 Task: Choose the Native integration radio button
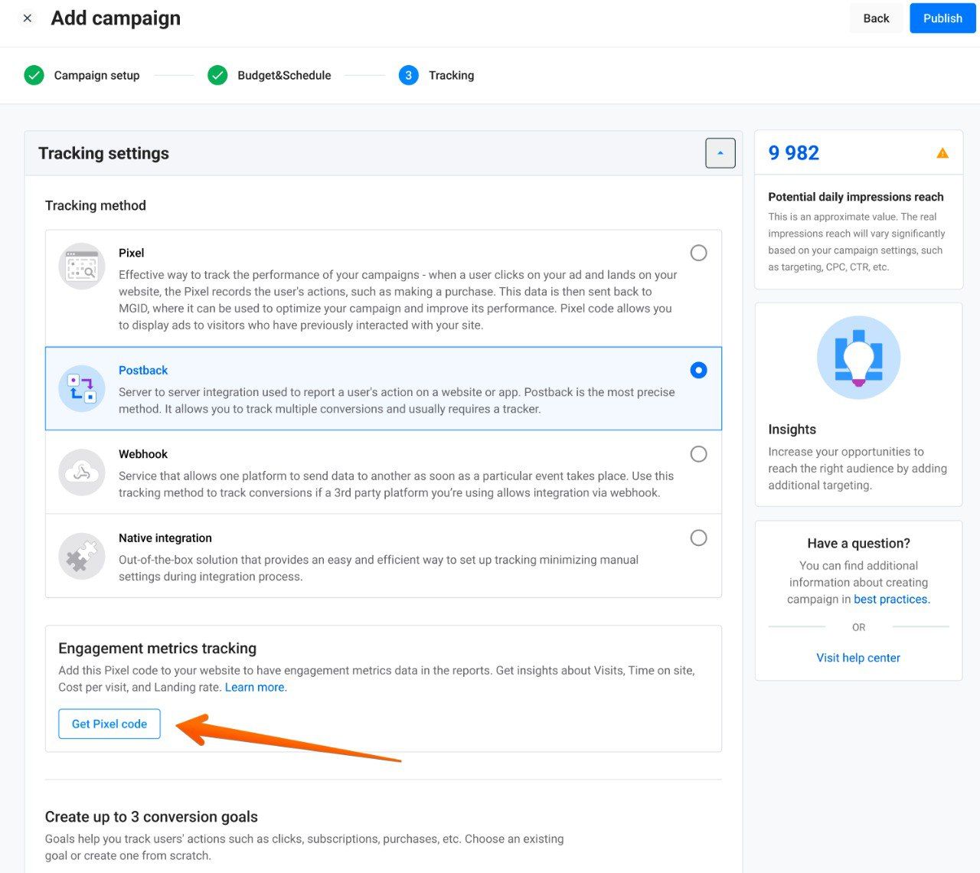point(698,538)
